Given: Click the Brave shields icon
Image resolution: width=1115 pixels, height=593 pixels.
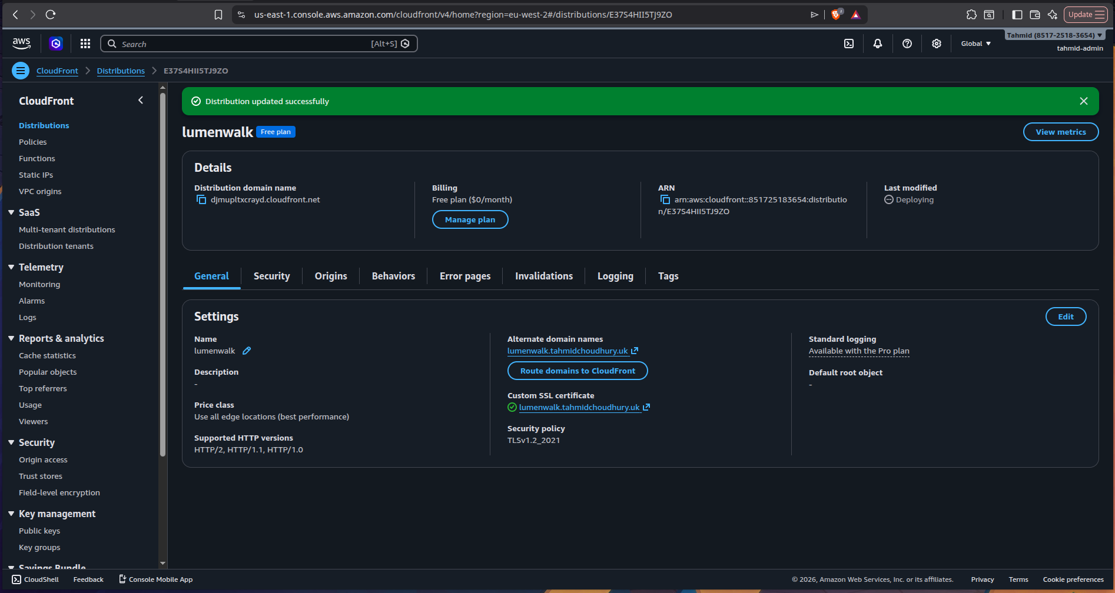Looking at the screenshot, I should point(836,15).
